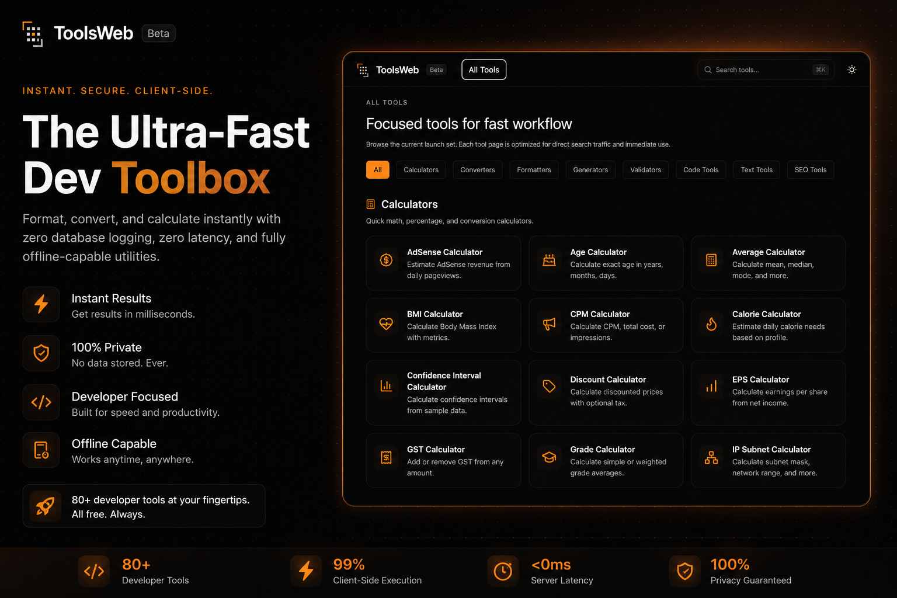Click the code icon next to 80+ Developer Tools
This screenshot has width=897, height=598.
(x=94, y=571)
